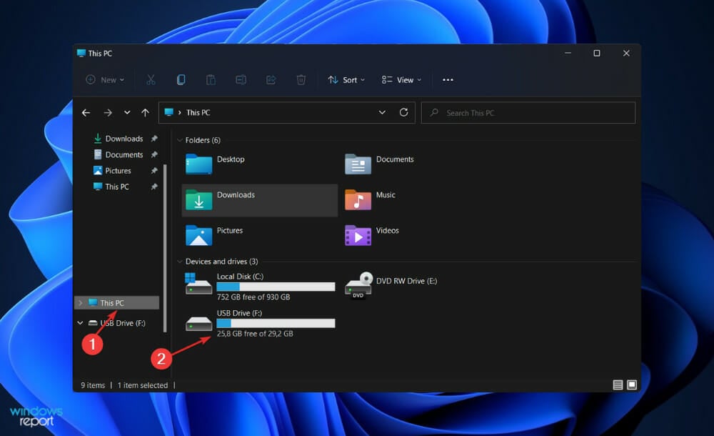Image resolution: width=714 pixels, height=436 pixels.
Task: Refresh the This PC view
Action: (403, 113)
